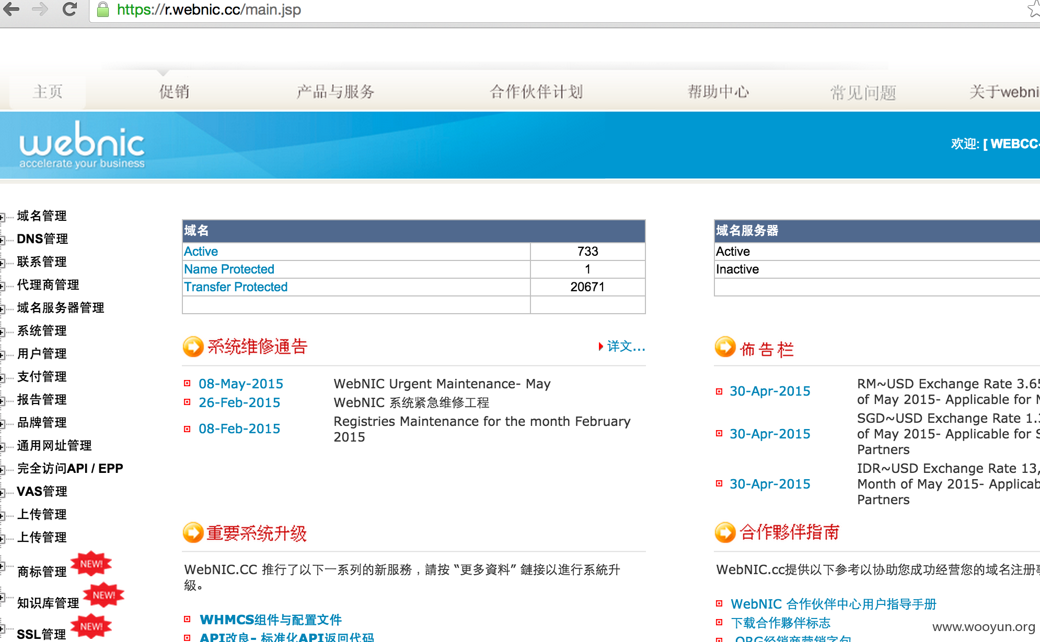Reload the page with the refresh icon
1040x642 pixels.
tap(69, 9)
